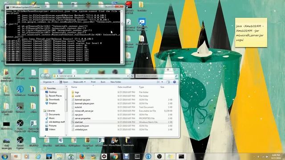Open Internet Explorer taskbar icon
285x160 pixels.
point(38,156)
